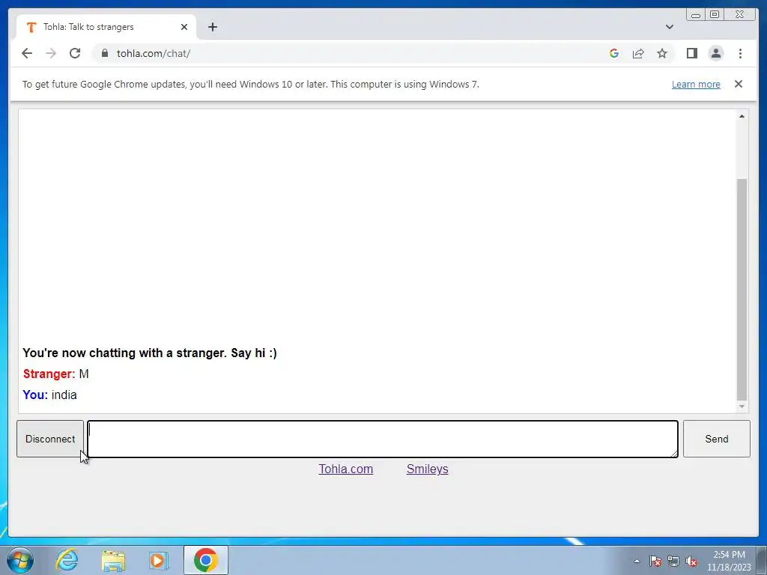The width and height of the screenshot is (767, 575).
Task: Click the You: india message
Action: (50, 395)
